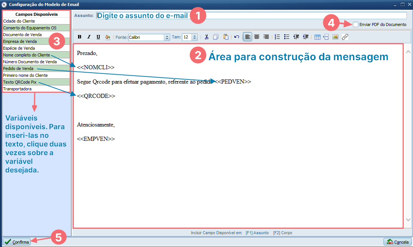Toggle italic formatting
The image size is (413, 247).
89,37
